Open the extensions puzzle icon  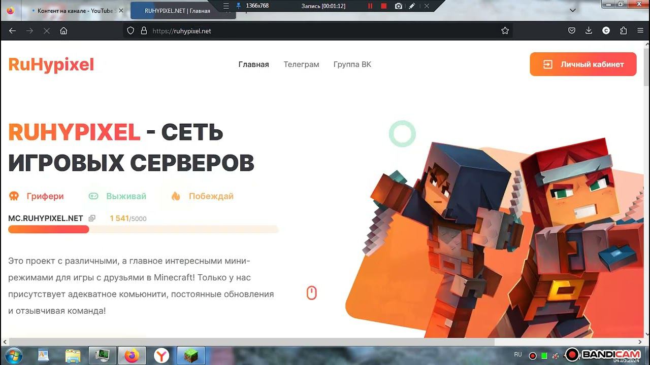click(623, 31)
